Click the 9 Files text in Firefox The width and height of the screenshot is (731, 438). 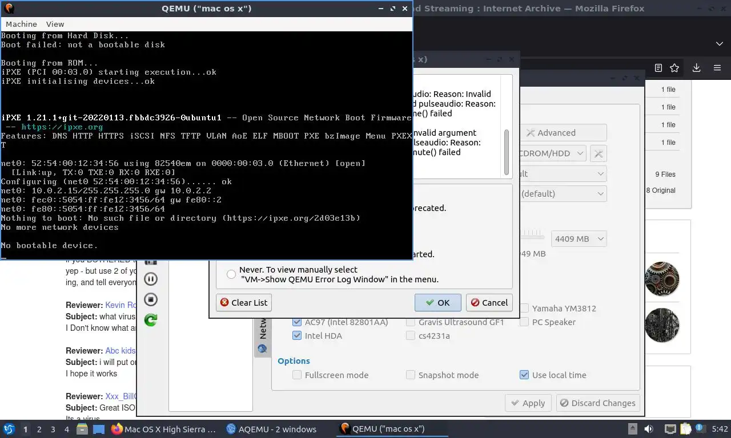(665, 175)
